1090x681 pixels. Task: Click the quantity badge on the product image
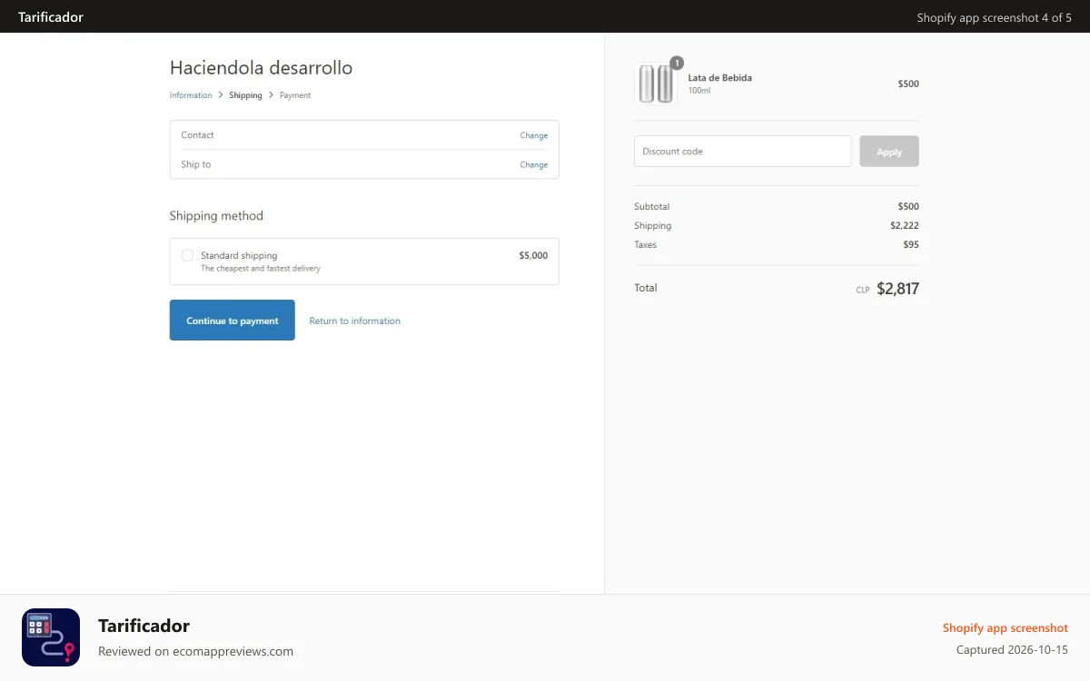[x=677, y=63]
